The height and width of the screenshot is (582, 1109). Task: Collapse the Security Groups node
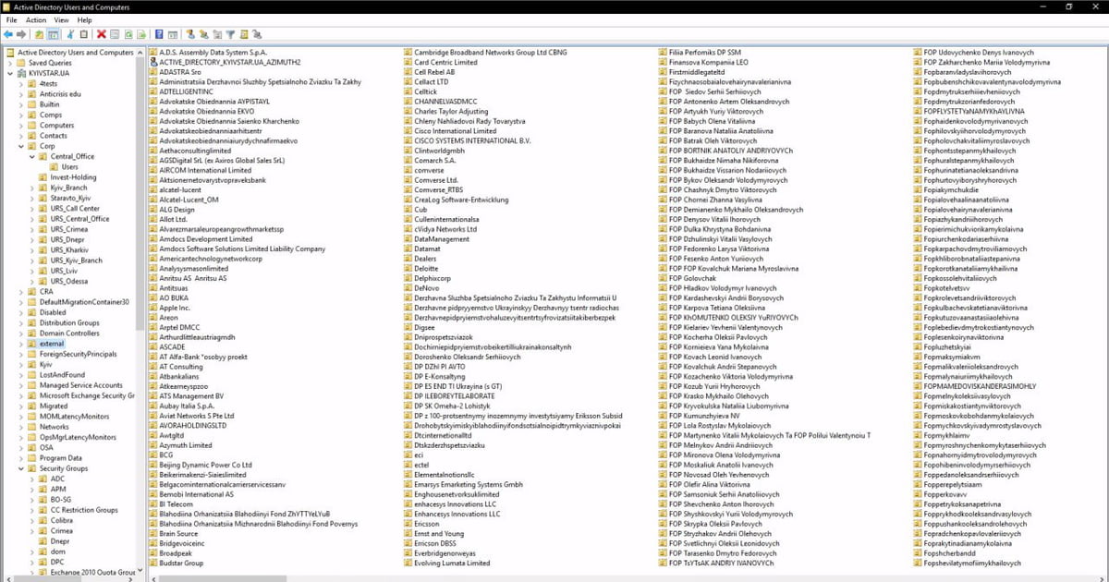[x=21, y=468]
